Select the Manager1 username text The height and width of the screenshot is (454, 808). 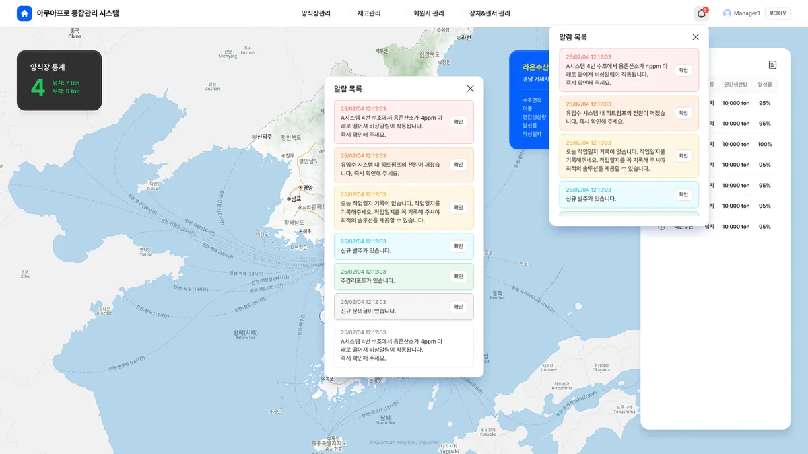(747, 13)
